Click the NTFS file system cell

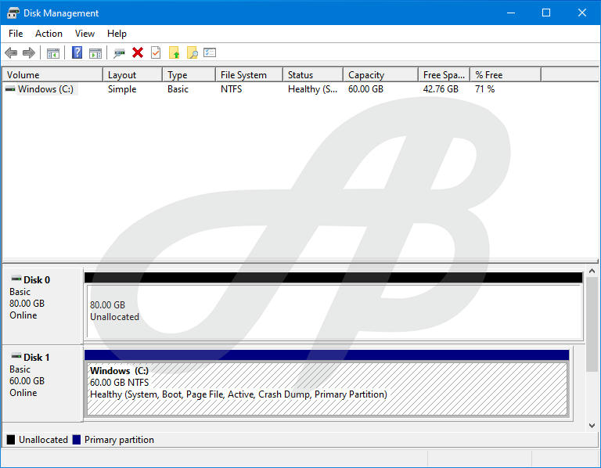[231, 89]
